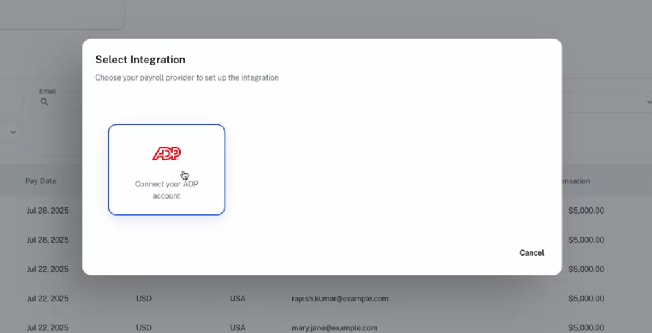Screen dimensions: 652x333
Task: Open the dropdown chevron at left edge
Action: pyautogui.click(x=13, y=132)
